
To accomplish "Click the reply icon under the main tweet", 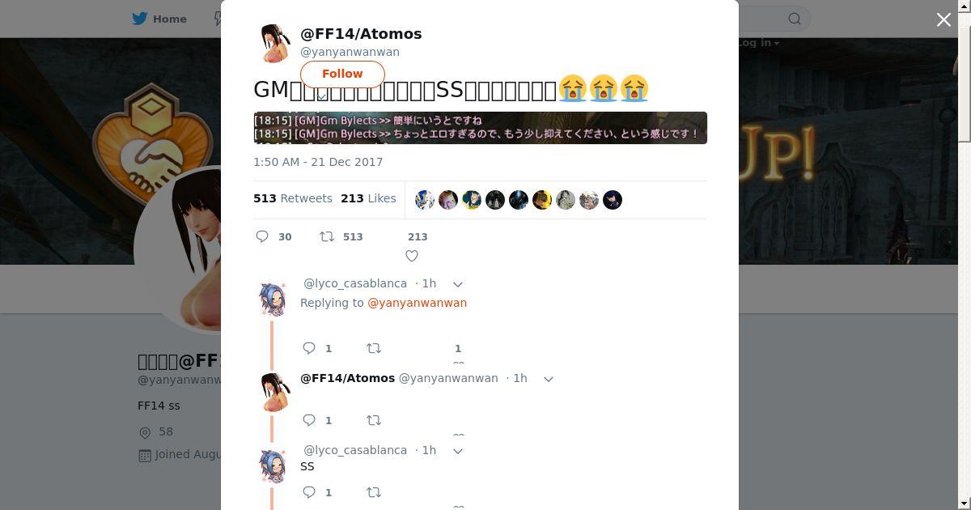I will [262, 236].
